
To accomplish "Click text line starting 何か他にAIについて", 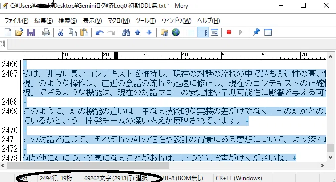I will [x=160, y=158].
